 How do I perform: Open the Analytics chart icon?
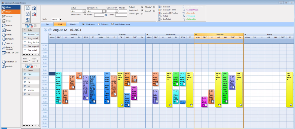point(4,66)
